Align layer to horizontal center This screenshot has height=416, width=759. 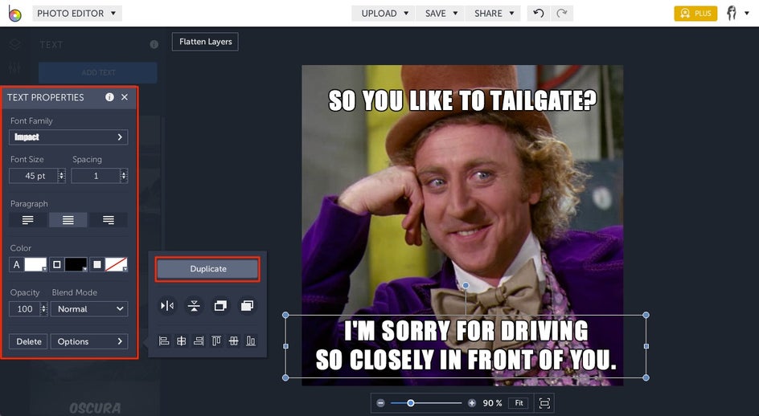(x=182, y=341)
